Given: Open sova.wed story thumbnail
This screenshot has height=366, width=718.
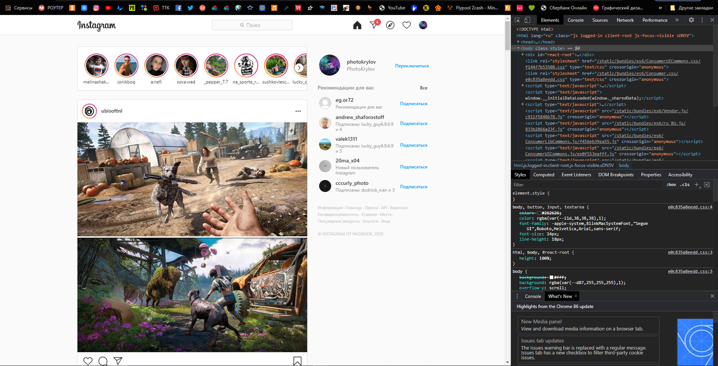Looking at the screenshot, I should click(185, 65).
